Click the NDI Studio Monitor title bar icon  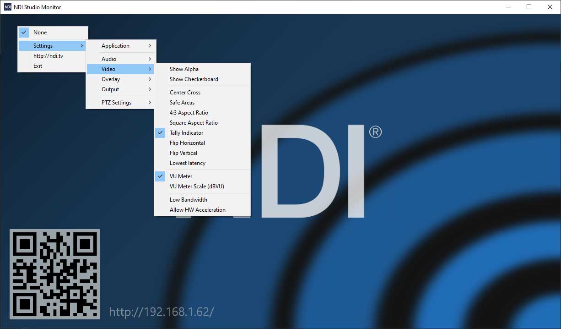pyautogui.click(x=7, y=7)
